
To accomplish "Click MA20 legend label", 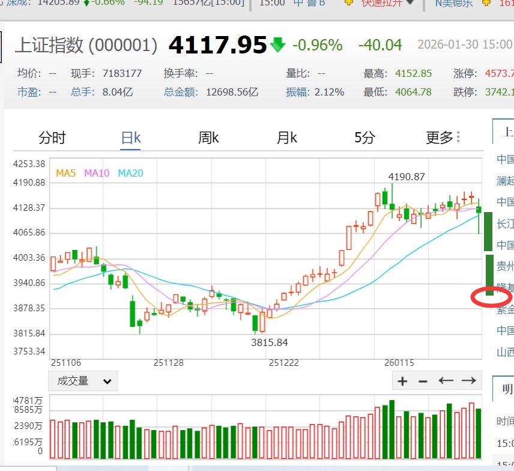I will 130,173.
